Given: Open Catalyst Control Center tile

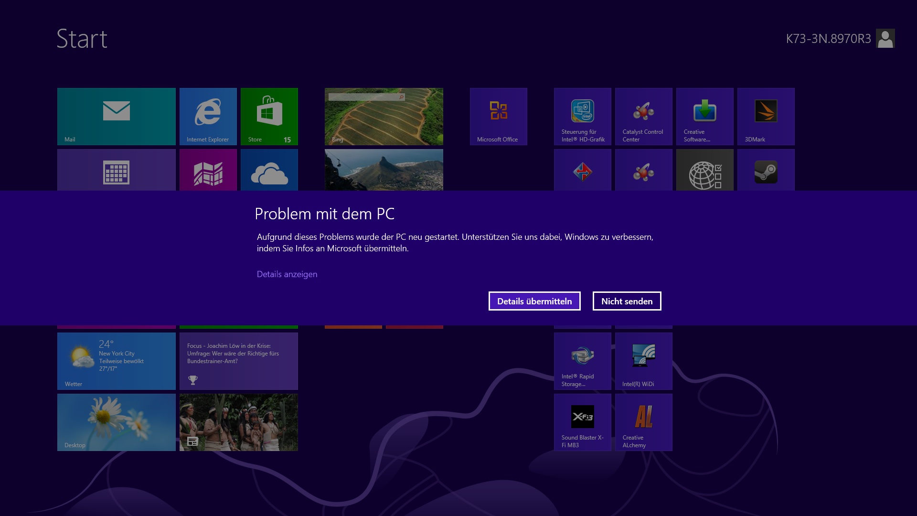Looking at the screenshot, I should pos(643,116).
